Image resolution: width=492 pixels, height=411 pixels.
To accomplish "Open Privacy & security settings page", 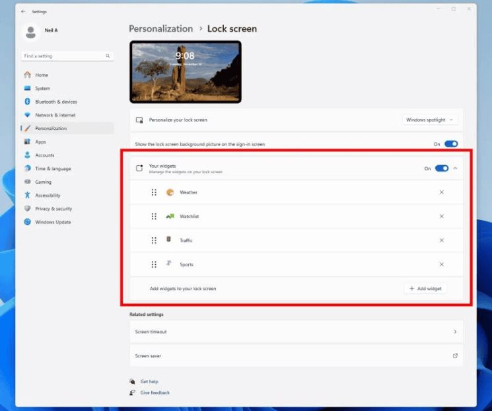I will (x=53, y=209).
